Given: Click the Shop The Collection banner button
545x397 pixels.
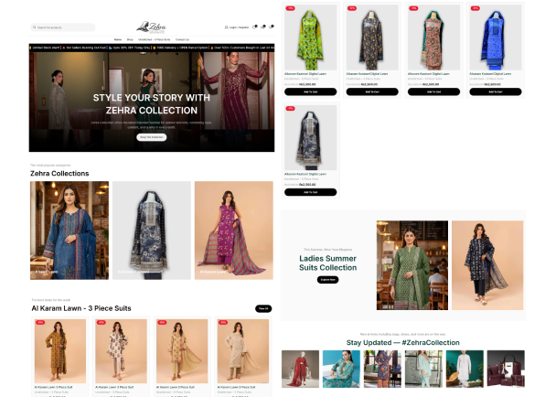Looking at the screenshot, I should [152, 137].
